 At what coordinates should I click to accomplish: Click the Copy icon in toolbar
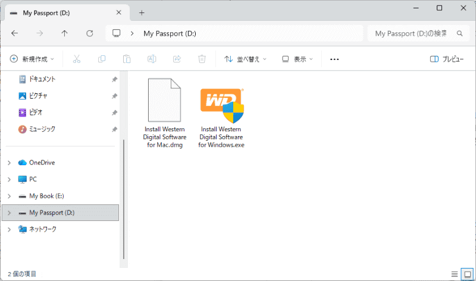pos(102,59)
